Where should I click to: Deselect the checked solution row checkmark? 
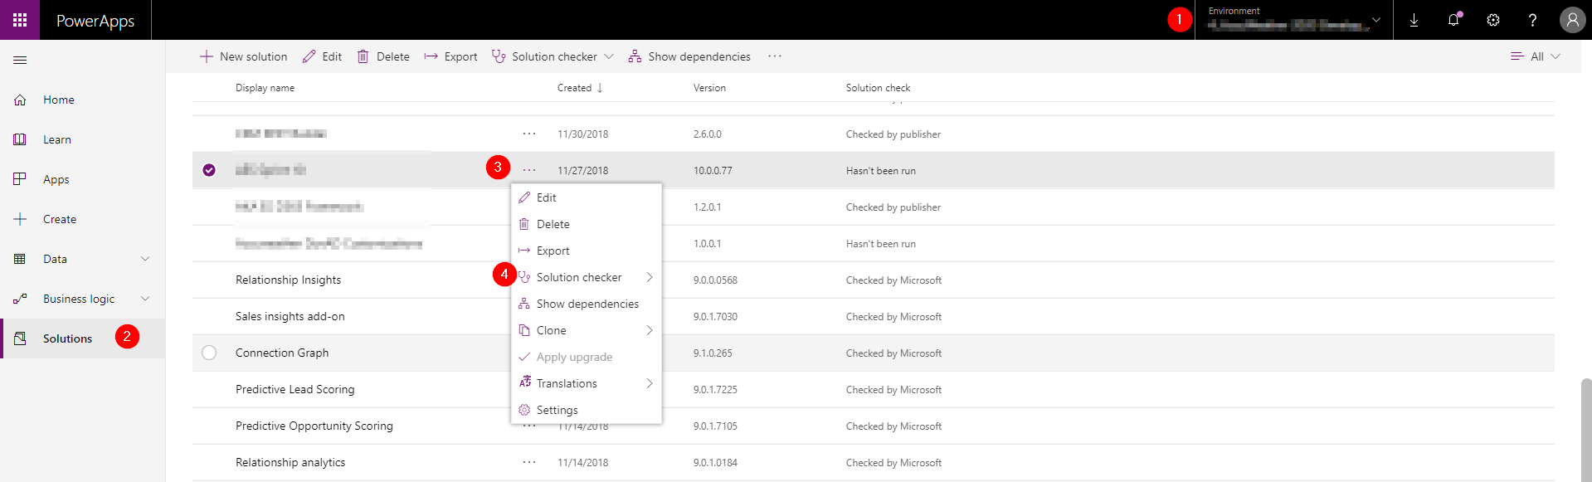coord(209,170)
